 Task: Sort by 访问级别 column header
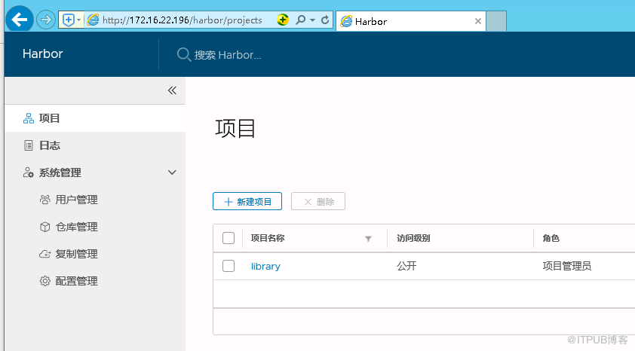coord(413,238)
